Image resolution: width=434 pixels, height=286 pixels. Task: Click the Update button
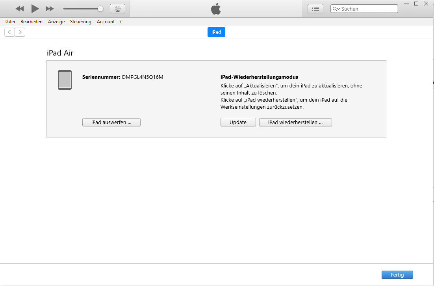click(238, 123)
